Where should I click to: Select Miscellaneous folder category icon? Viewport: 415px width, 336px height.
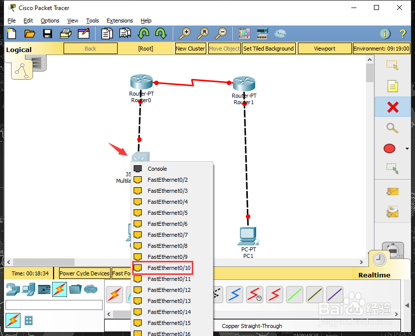[x=75, y=289]
